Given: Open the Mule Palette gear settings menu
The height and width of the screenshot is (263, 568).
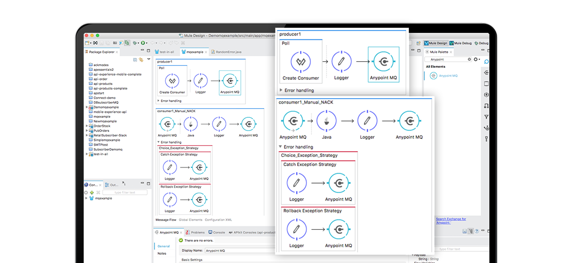Looking at the screenshot, I should (x=476, y=59).
